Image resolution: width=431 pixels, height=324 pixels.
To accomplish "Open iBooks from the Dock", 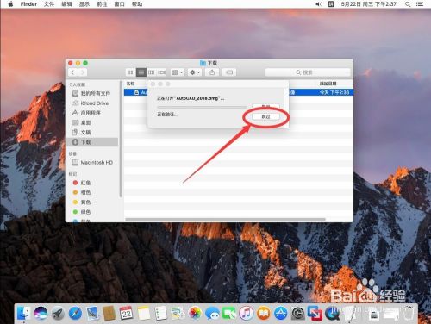I will click(264, 313).
